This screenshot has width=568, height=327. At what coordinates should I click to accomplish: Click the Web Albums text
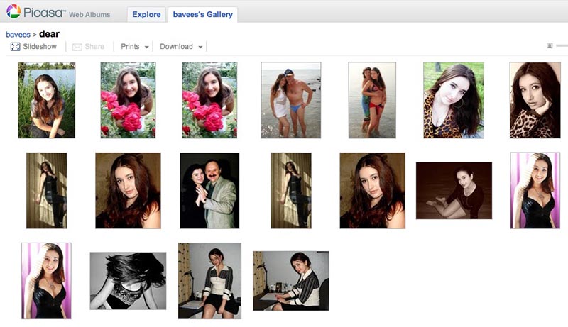pos(89,15)
